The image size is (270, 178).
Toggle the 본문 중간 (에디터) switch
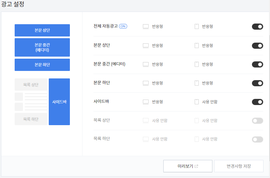point(257,64)
